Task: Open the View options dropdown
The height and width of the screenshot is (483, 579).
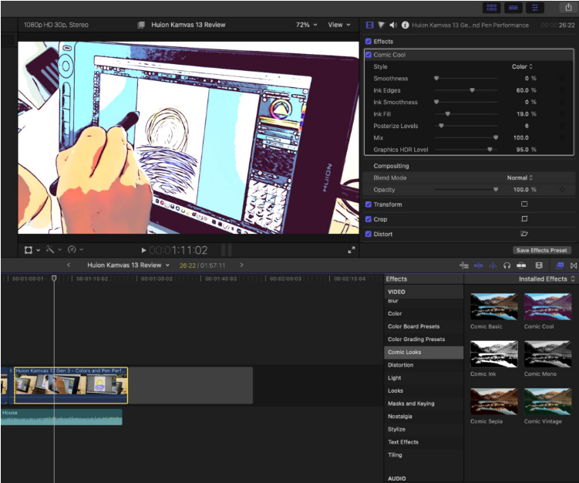Action: click(339, 25)
